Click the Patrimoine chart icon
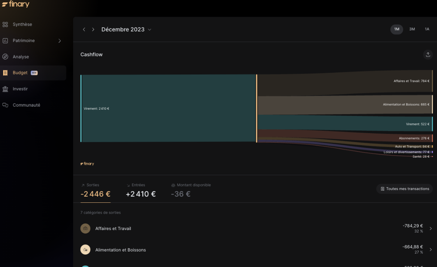The image size is (437, 267). pyautogui.click(x=5, y=40)
